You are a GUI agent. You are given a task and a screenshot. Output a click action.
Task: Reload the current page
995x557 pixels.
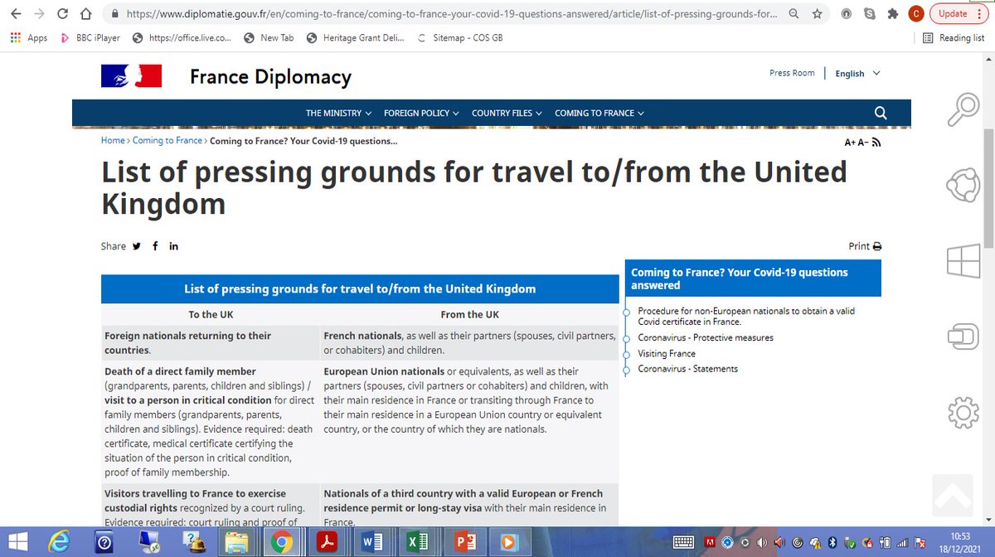tap(63, 14)
